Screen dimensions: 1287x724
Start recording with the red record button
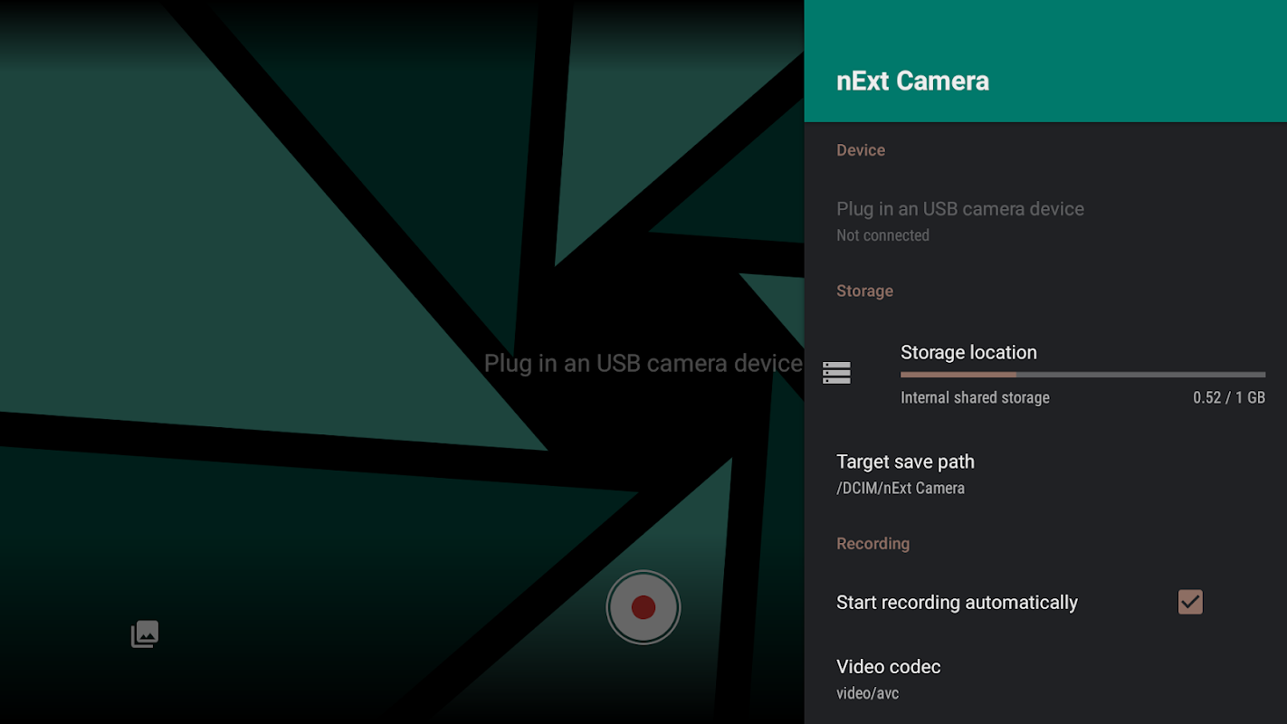point(643,607)
